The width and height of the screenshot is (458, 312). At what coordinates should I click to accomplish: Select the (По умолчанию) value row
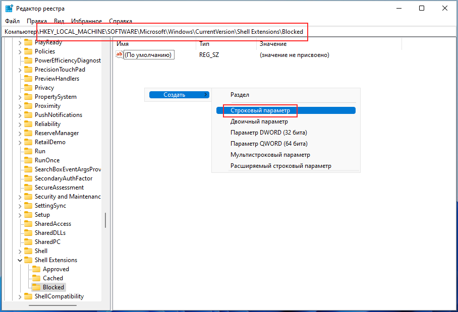tap(148, 55)
